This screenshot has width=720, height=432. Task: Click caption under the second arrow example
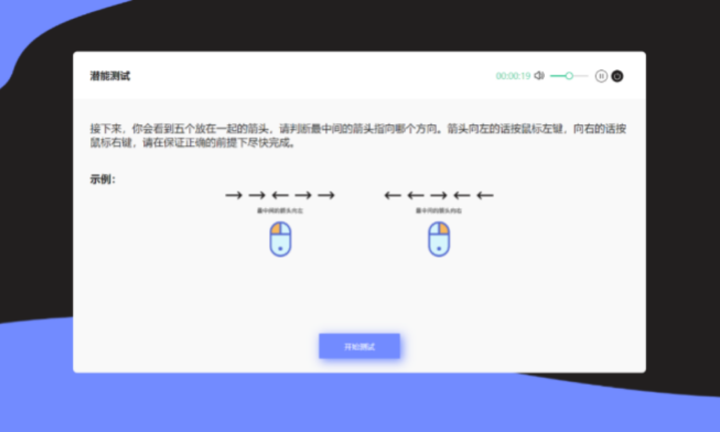[438, 211]
